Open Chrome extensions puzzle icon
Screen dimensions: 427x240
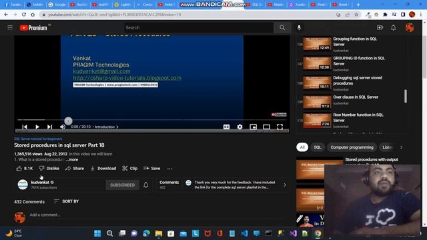[x=385, y=15]
